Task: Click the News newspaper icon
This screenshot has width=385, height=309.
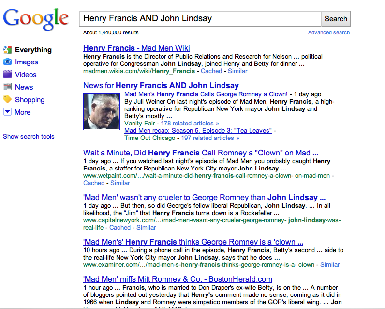Action: point(7,87)
